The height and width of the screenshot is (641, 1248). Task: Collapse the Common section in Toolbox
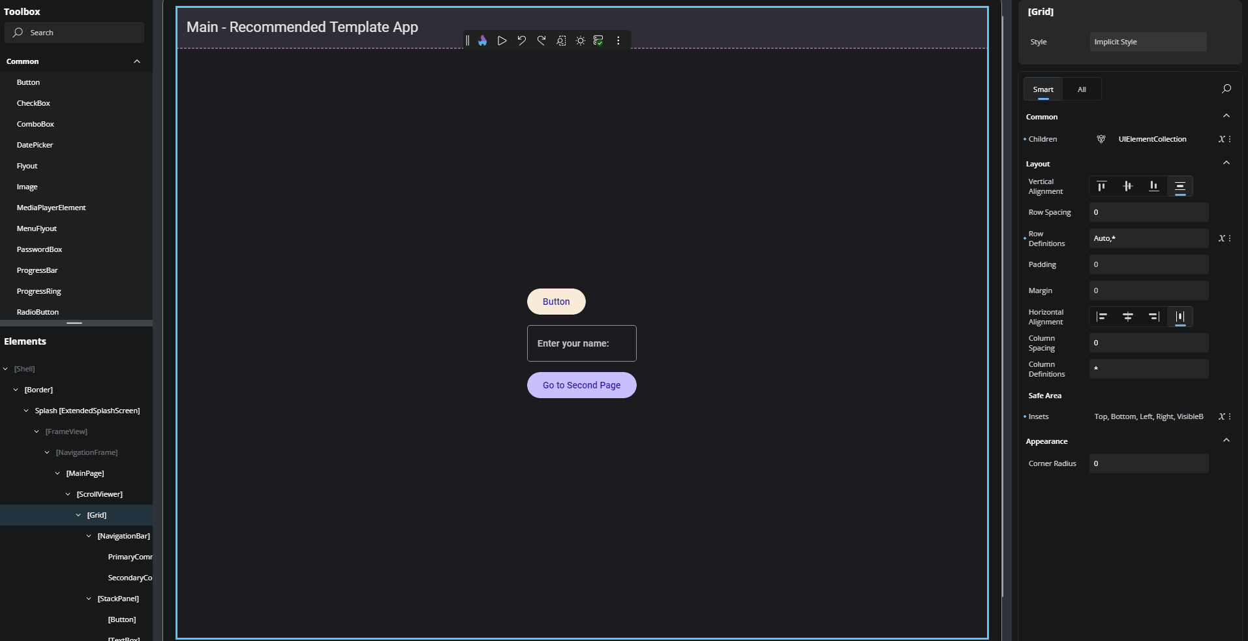point(137,61)
